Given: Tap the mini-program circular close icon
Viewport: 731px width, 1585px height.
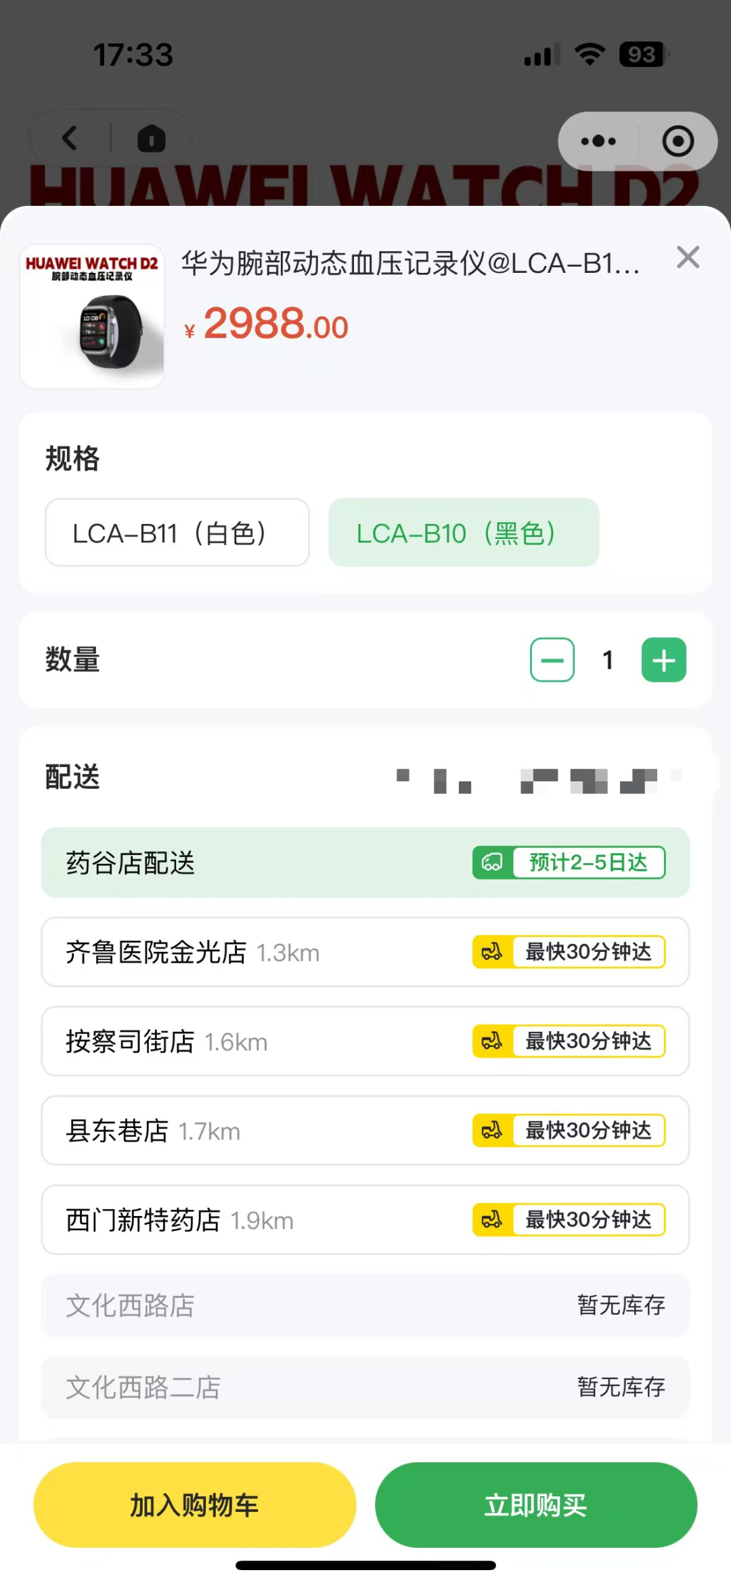Looking at the screenshot, I should [678, 141].
